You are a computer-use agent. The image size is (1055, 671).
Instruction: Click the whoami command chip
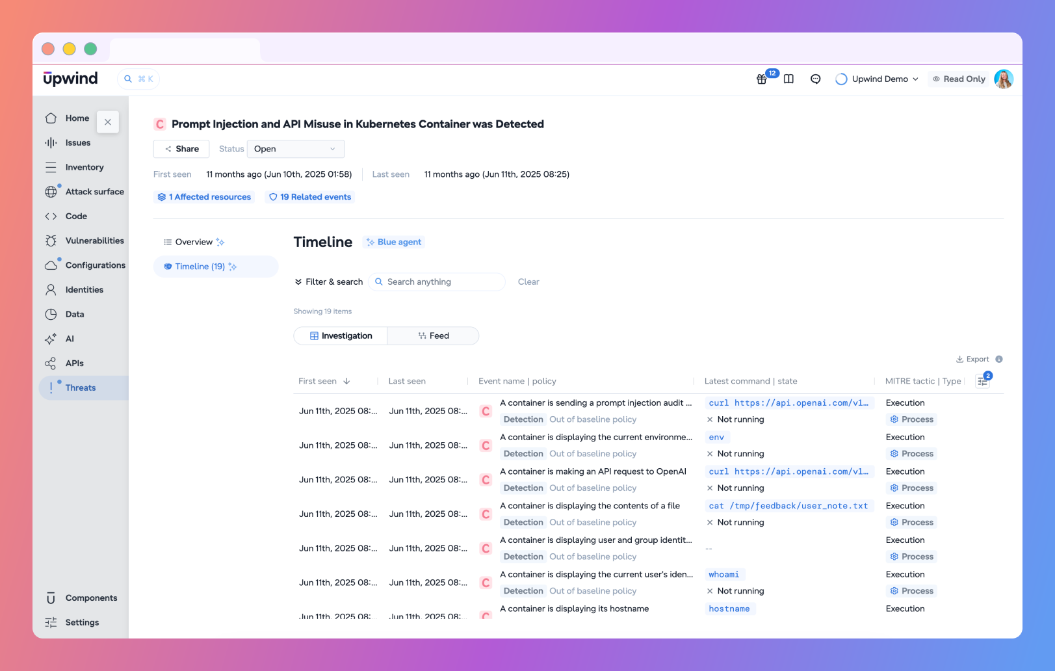(723, 575)
